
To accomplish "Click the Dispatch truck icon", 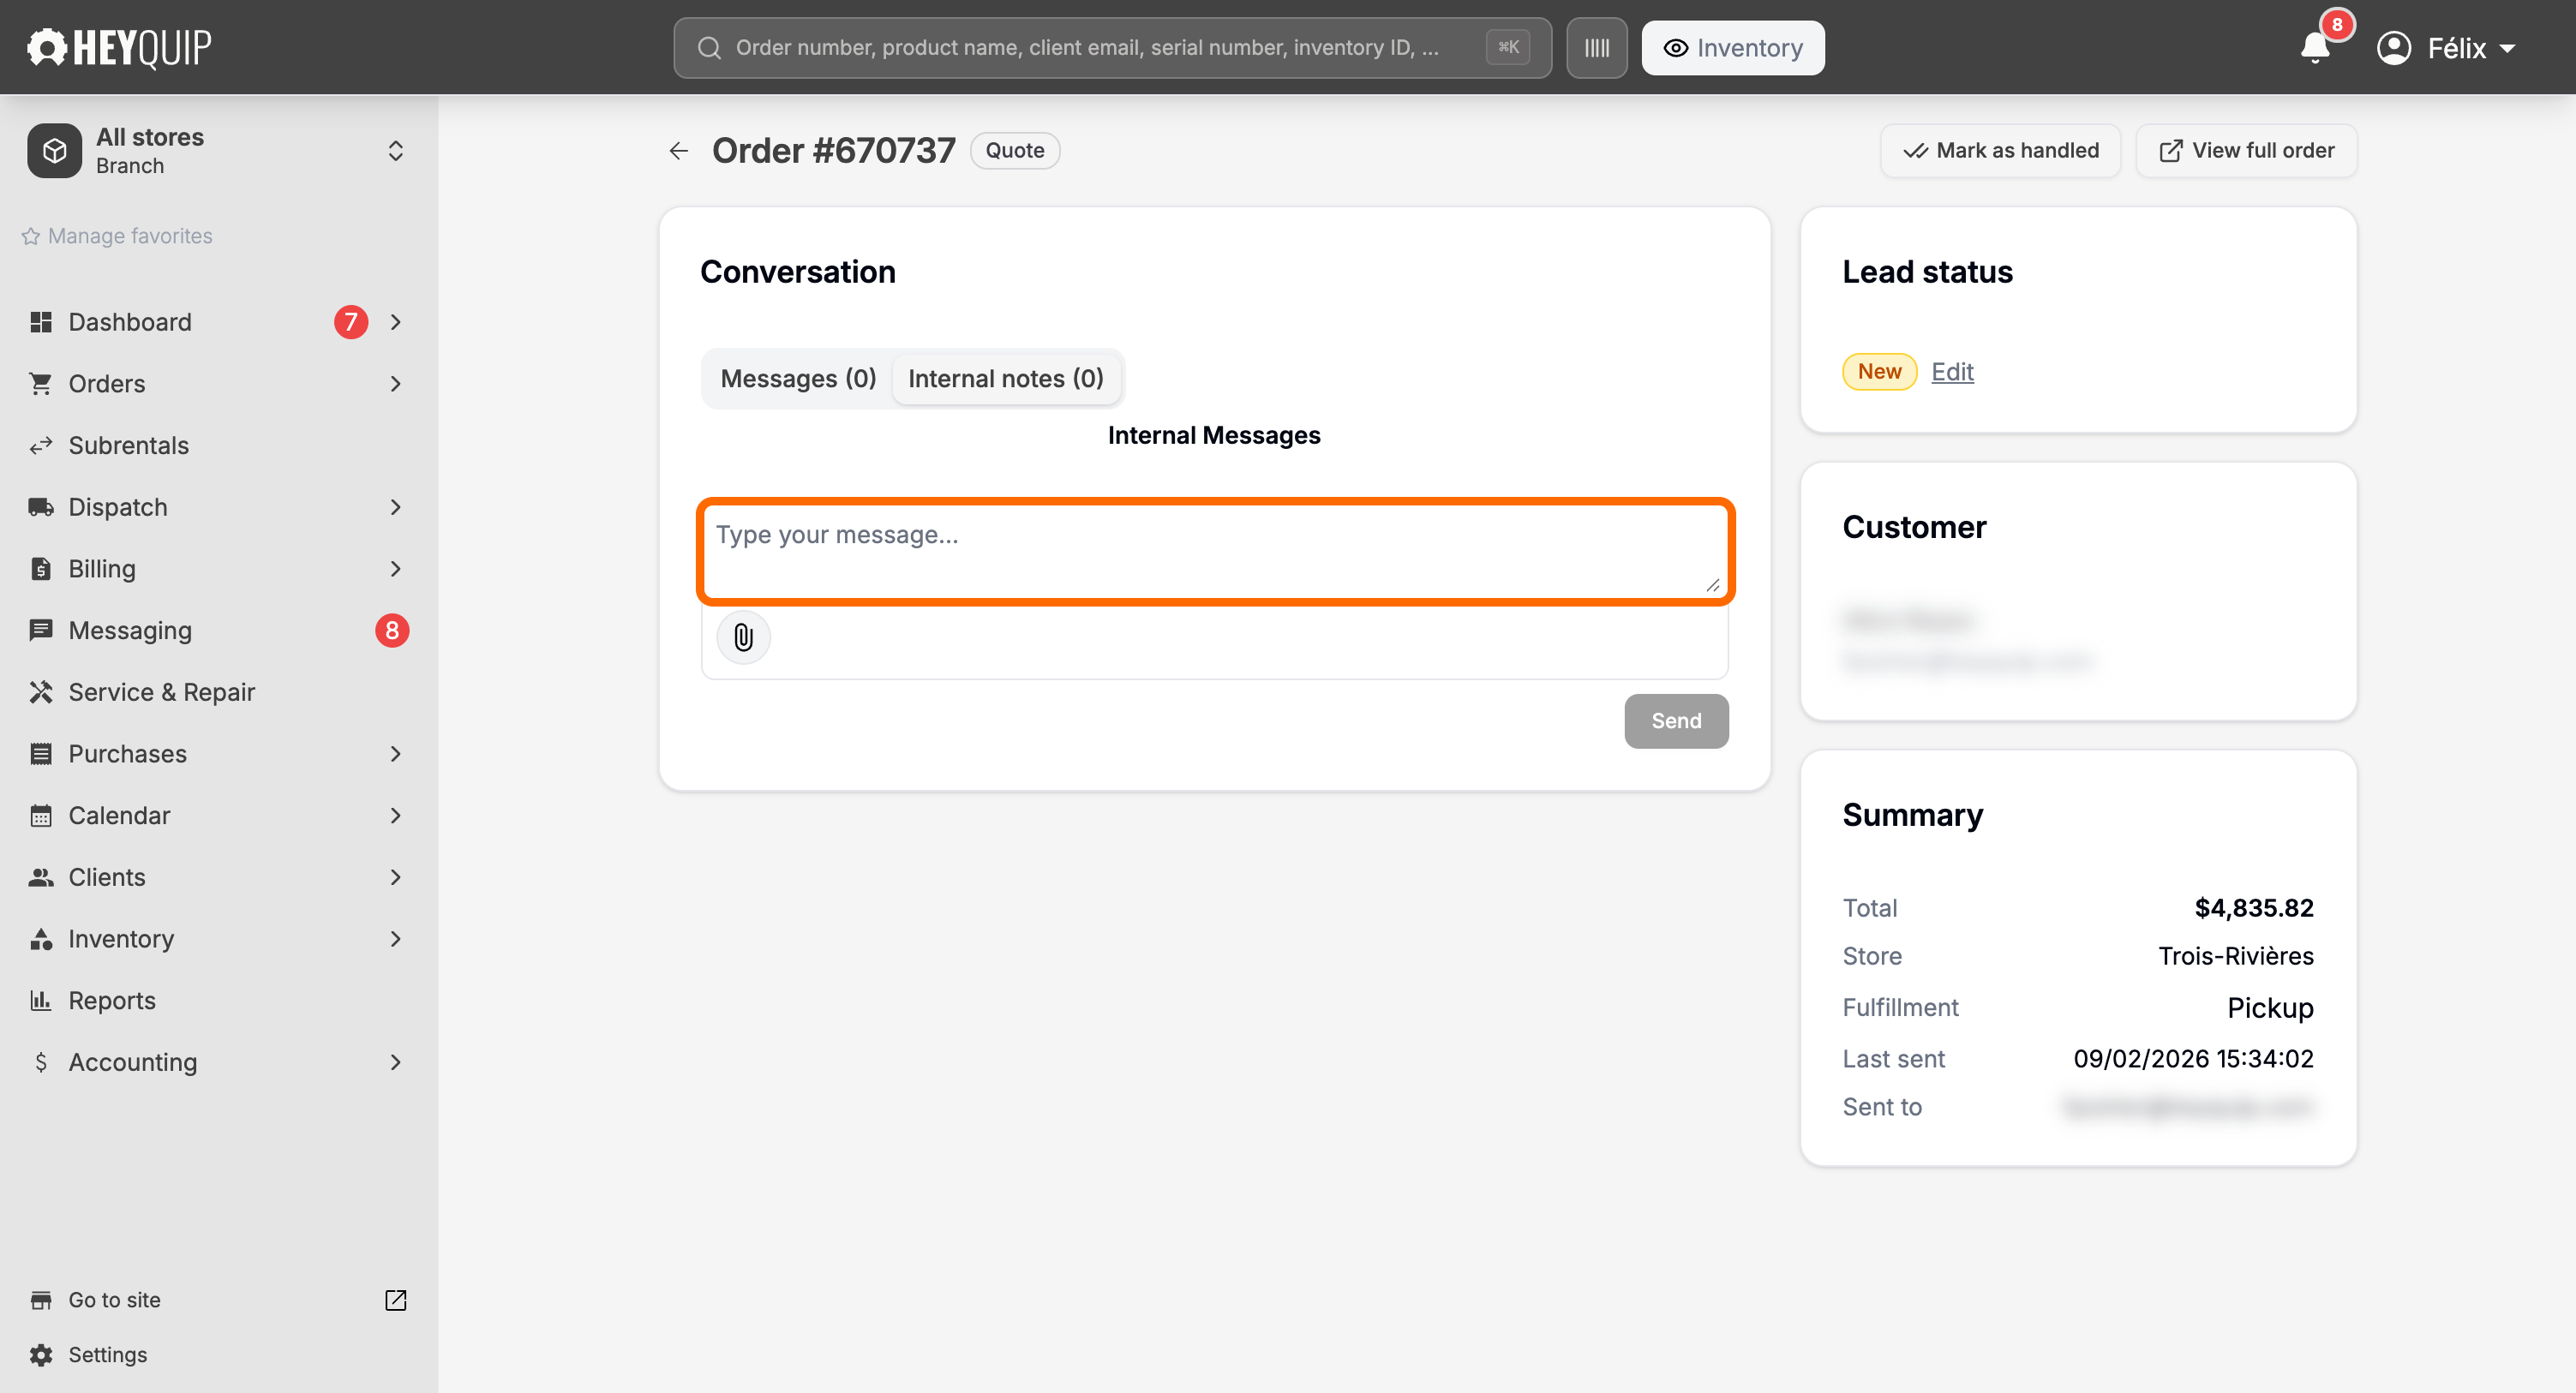I will (x=40, y=507).
